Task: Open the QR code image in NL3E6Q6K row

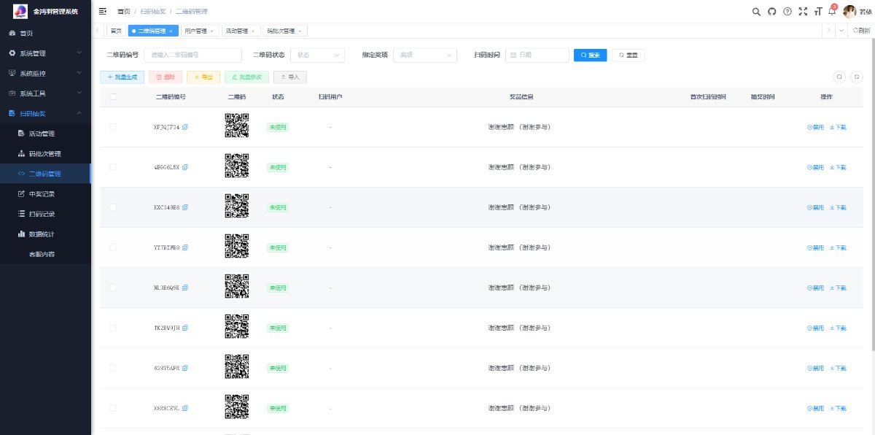Action: click(236, 287)
